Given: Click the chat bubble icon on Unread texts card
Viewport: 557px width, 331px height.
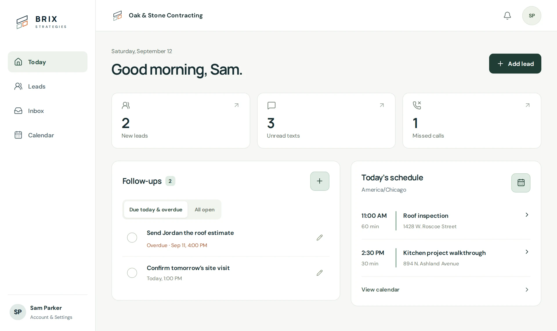Looking at the screenshot, I should coord(271,105).
